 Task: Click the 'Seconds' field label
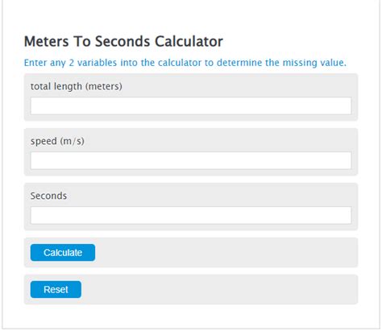click(48, 196)
